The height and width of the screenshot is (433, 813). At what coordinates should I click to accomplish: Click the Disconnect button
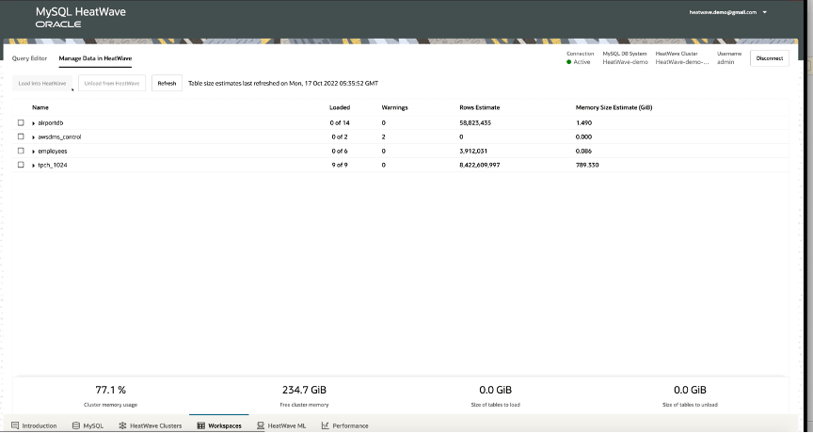pos(770,58)
